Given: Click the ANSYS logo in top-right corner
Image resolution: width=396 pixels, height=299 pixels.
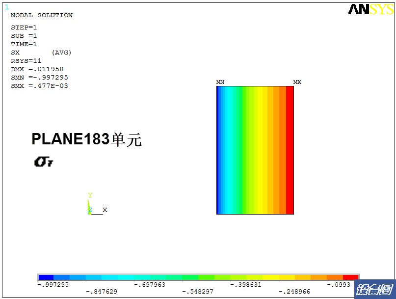Looking at the screenshot, I should click(x=370, y=9).
